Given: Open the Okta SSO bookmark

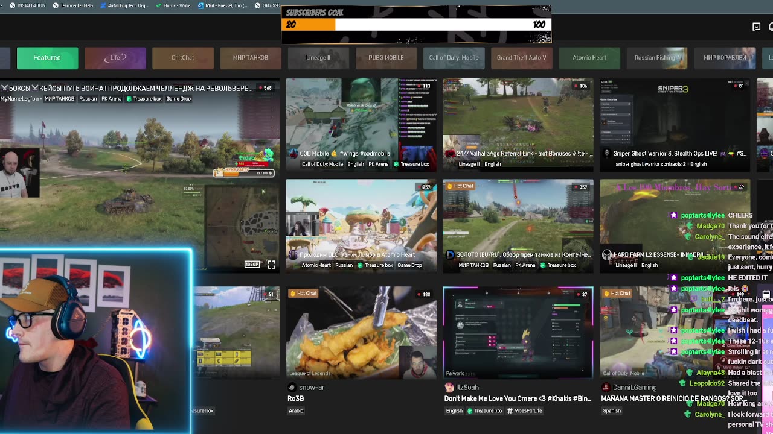Looking at the screenshot, I should (x=268, y=5).
